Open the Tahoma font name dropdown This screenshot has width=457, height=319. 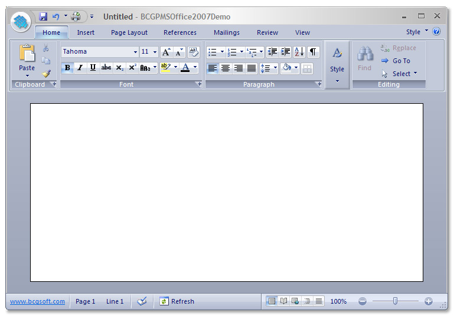point(135,52)
